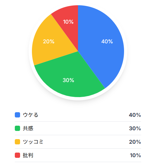Click the white 10% label on pie
153x168 pixels.
click(x=68, y=22)
